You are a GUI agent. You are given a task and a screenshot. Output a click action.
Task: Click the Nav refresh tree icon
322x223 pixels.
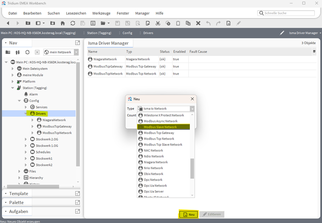pyautogui.click(x=27, y=53)
